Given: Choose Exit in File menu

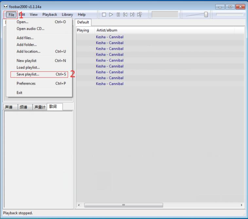Looking at the screenshot, I should click(x=39, y=93).
